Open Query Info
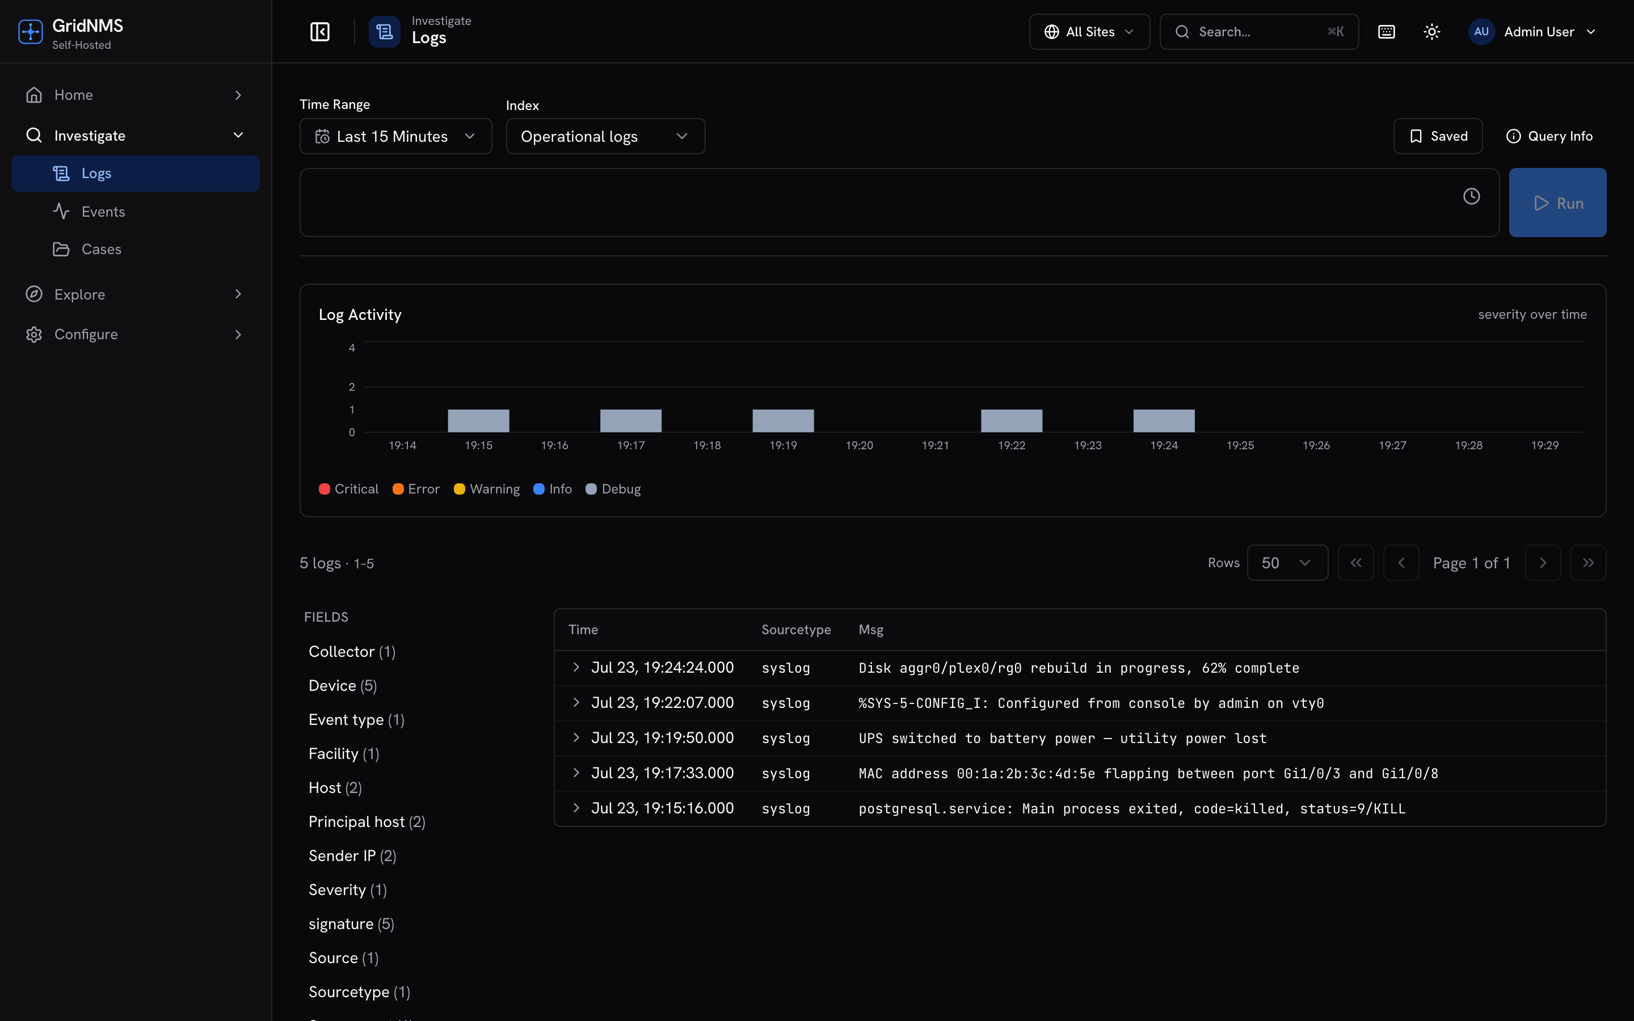Image resolution: width=1634 pixels, height=1021 pixels. 1549,136
